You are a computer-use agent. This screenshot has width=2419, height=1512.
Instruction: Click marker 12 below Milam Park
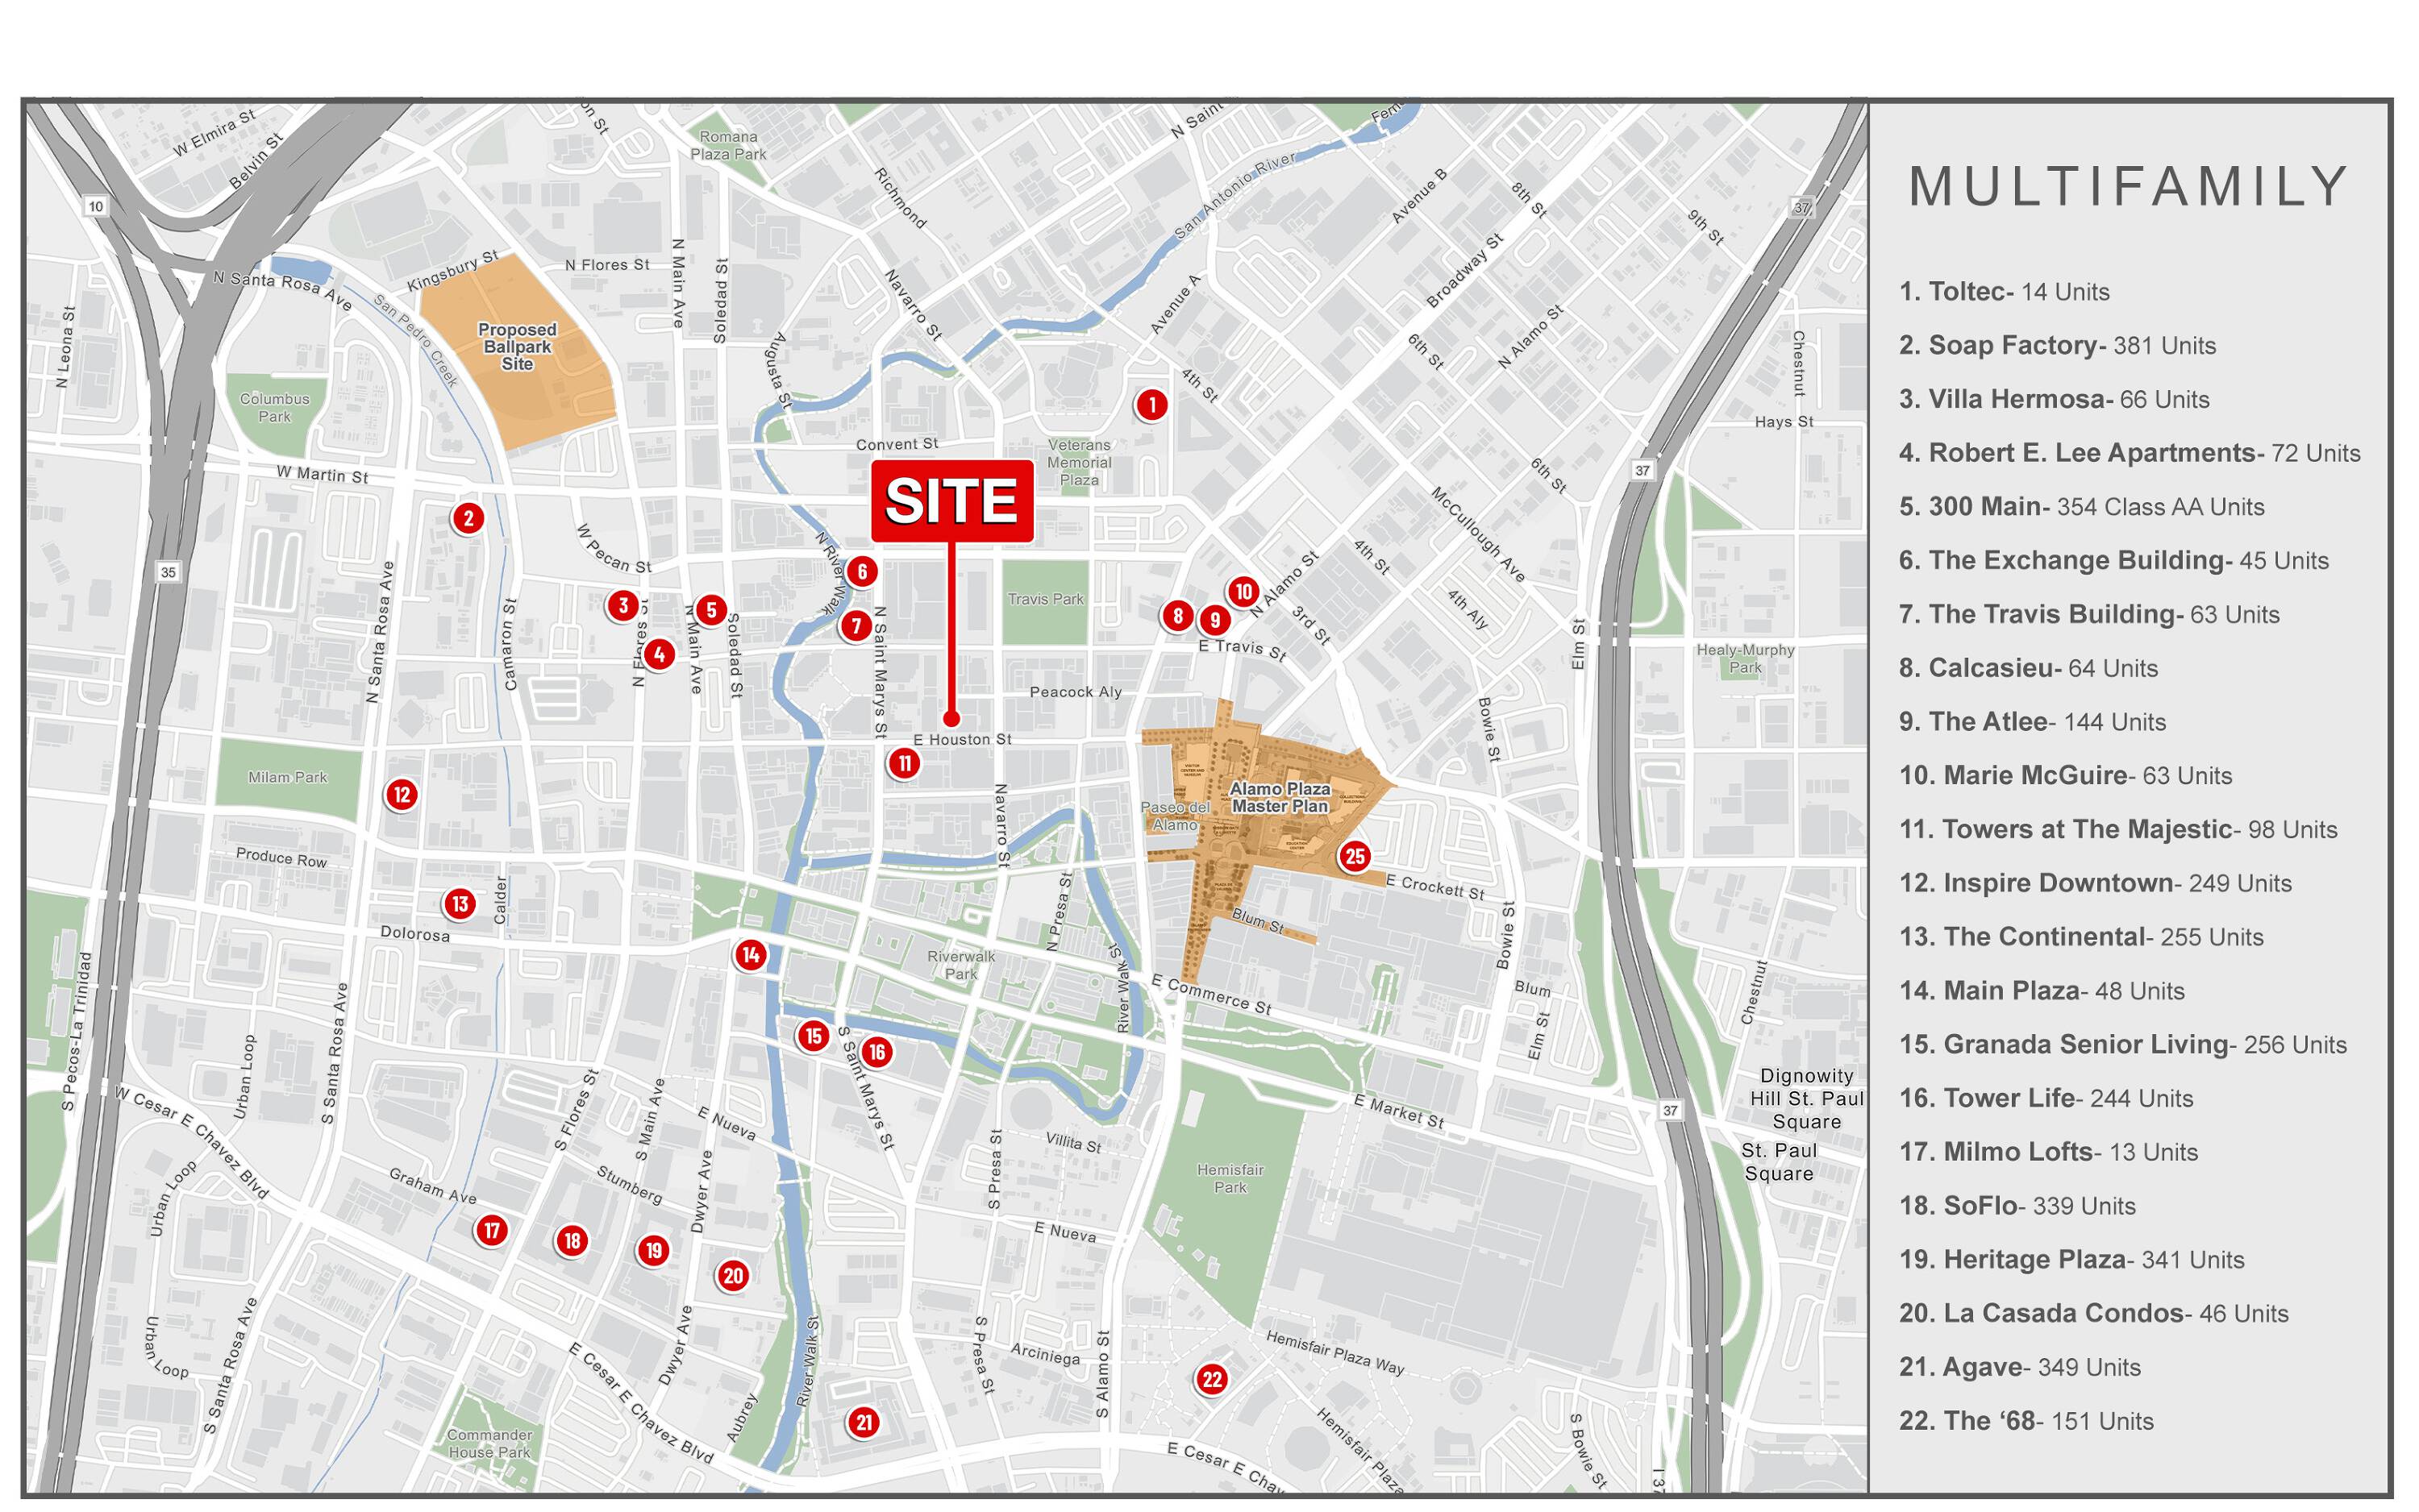click(x=402, y=795)
